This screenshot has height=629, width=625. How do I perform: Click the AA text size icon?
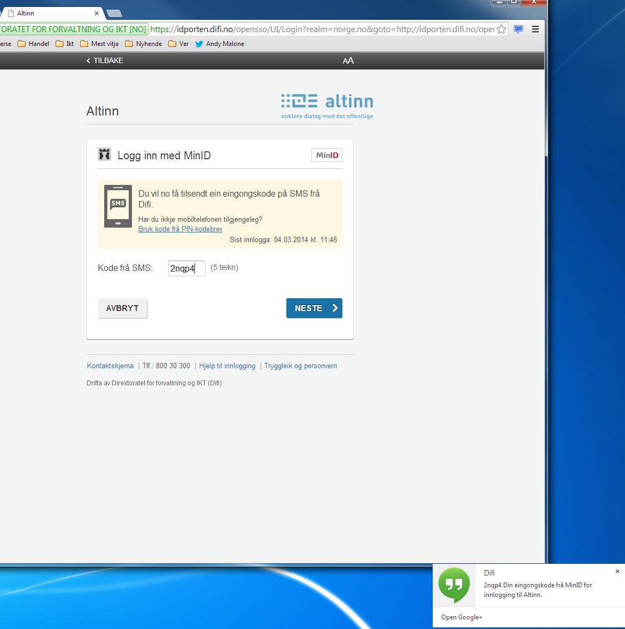[348, 61]
